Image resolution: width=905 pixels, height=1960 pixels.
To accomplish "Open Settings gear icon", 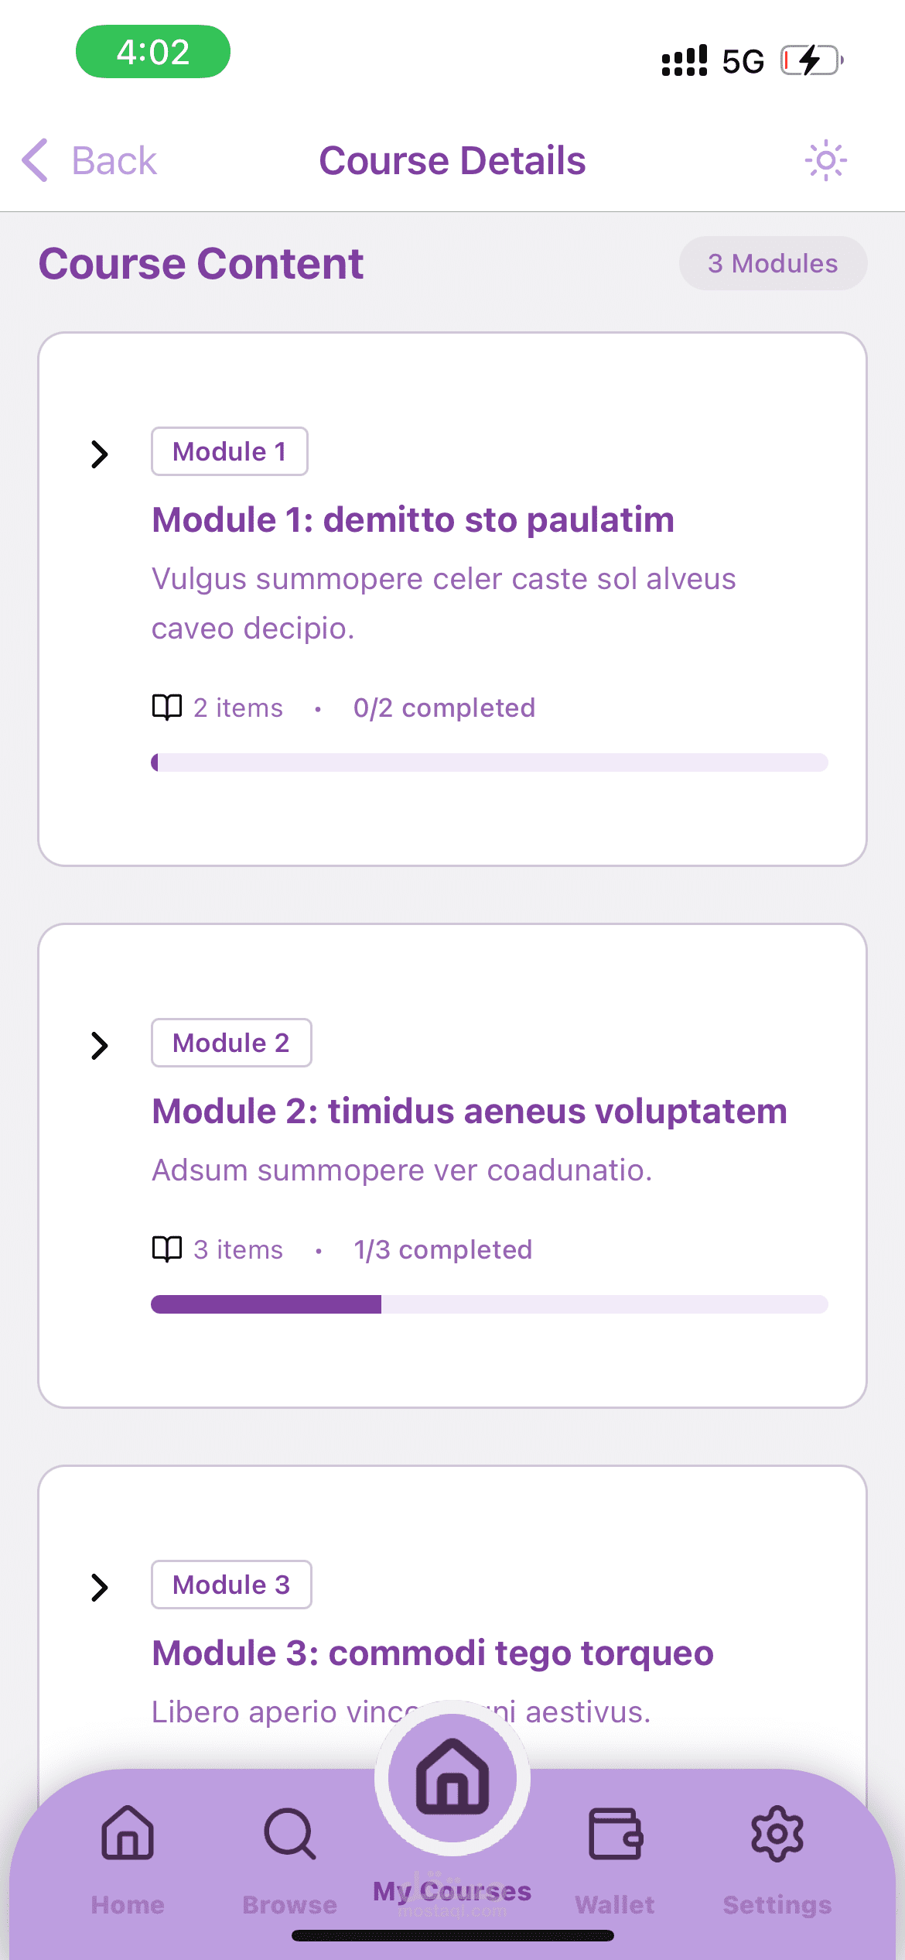I will pyautogui.click(x=777, y=1833).
